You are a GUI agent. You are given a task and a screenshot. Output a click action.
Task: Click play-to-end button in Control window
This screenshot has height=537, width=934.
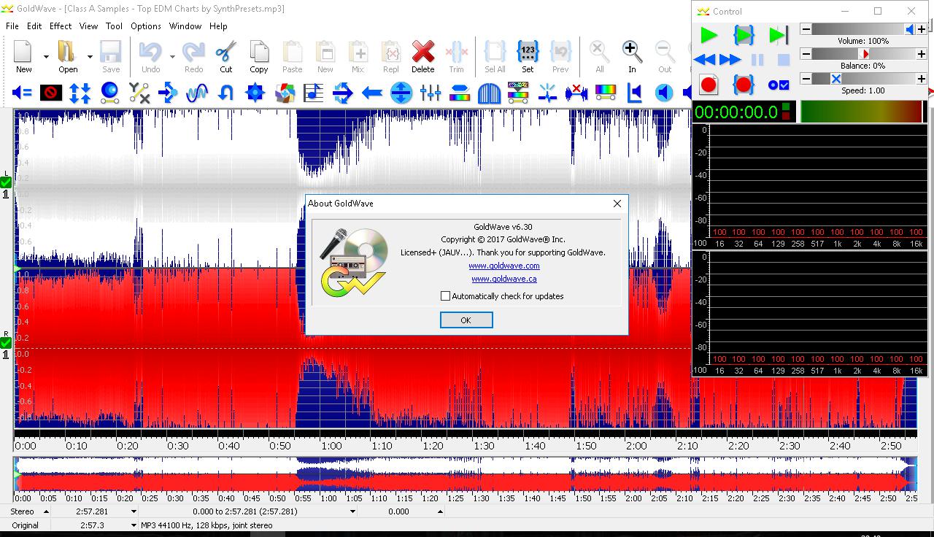[779, 35]
